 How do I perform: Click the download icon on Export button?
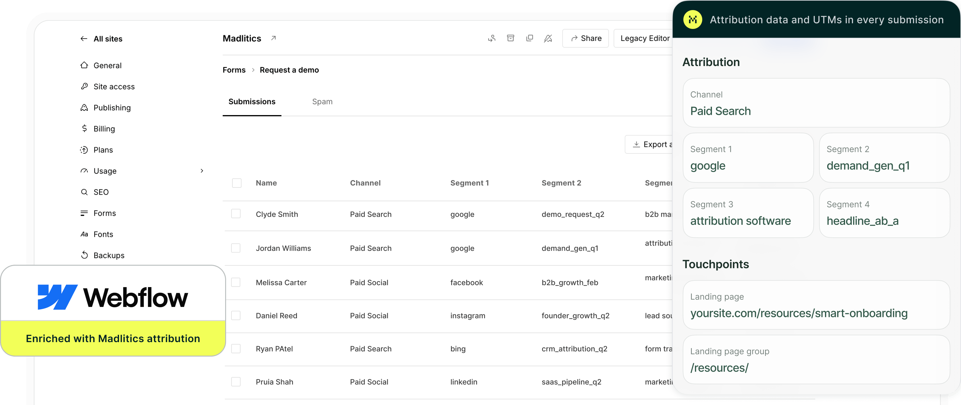(x=636, y=144)
